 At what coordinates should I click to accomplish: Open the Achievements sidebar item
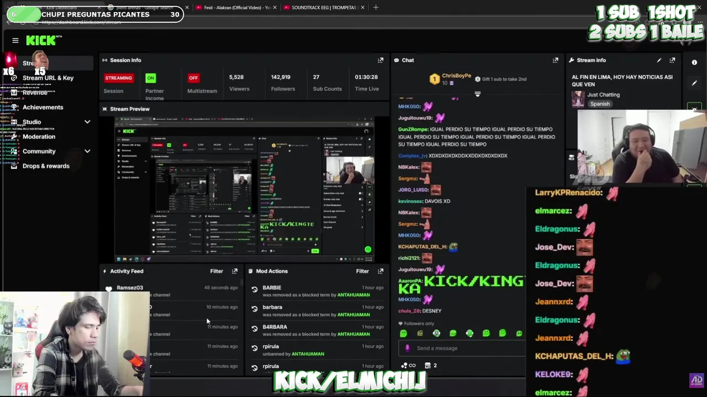[x=43, y=108]
